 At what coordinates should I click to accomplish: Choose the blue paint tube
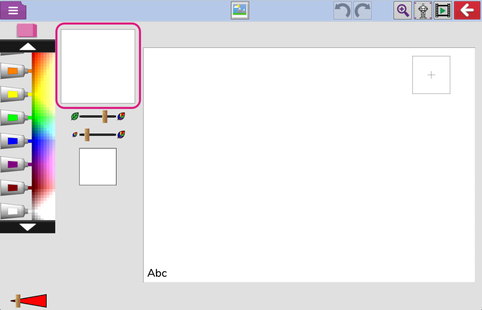pos(15,141)
